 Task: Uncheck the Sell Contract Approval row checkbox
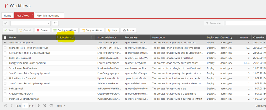(x=5, y=43)
